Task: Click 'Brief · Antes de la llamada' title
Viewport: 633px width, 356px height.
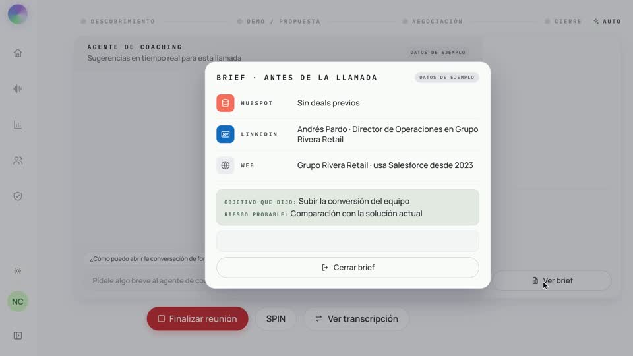Action: pyautogui.click(x=297, y=78)
